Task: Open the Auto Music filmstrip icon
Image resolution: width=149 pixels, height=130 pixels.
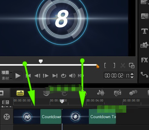Action: [x=117, y=93]
